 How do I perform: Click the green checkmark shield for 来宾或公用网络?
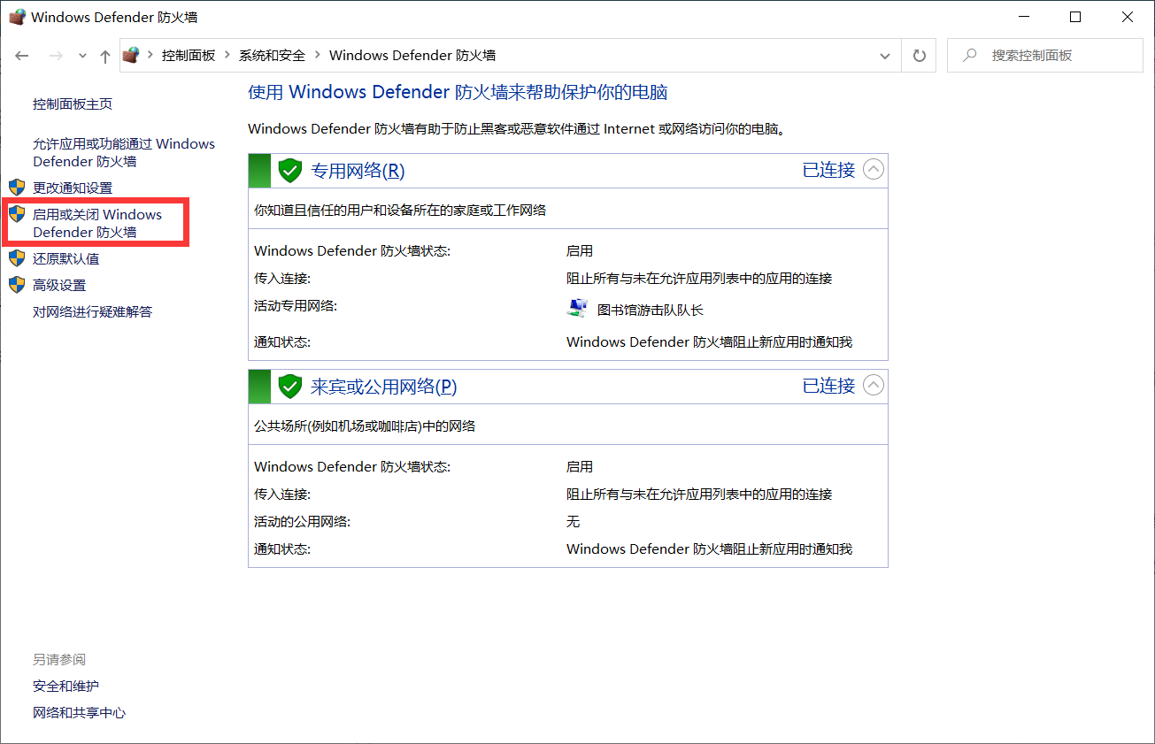(x=289, y=386)
